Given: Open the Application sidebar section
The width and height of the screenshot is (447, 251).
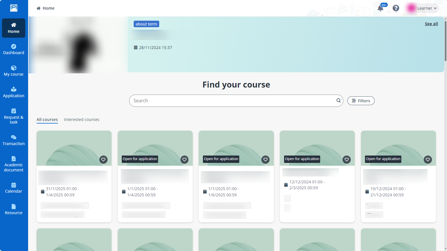Looking at the screenshot, I should click(14, 93).
